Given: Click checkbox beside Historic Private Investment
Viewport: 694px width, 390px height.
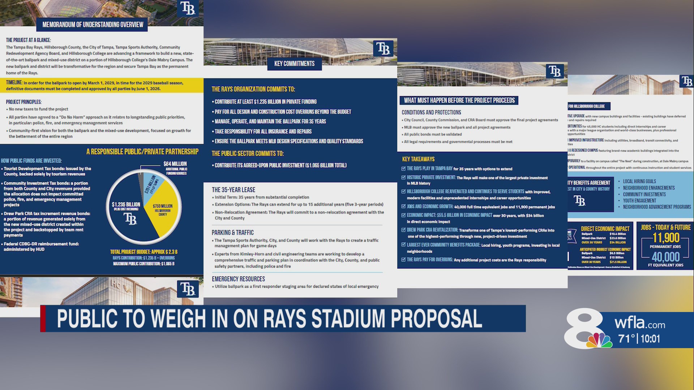Looking at the screenshot, I should pos(403,177).
